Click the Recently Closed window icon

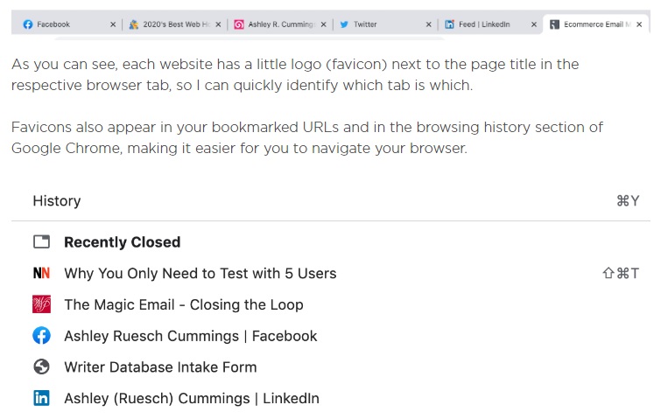(41, 241)
